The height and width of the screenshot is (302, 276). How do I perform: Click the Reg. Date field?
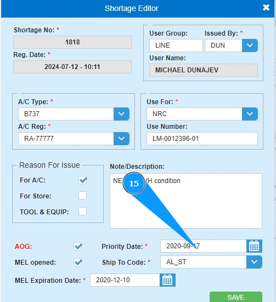[x=72, y=67]
